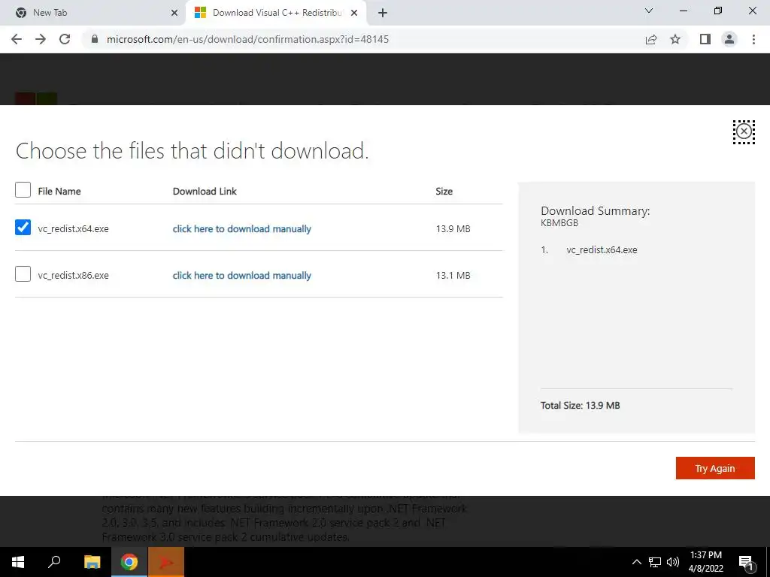Toggle the select-all File Name checkbox
770x577 pixels.
23,190
